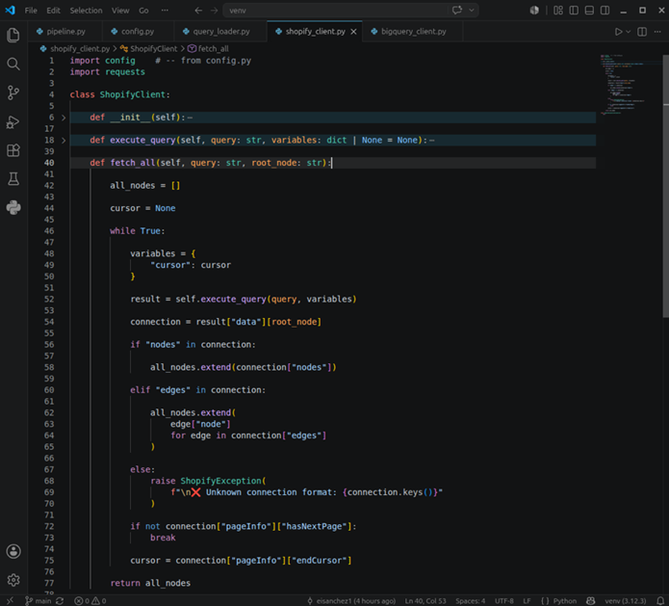Click the main branch indicator in the status bar
The height and width of the screenshot is (606, 669).
pyautogui.click(x=38, y=601)
